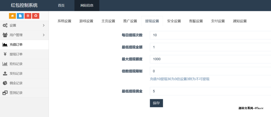The image size is (271, 117).
Task: Click the gears icon beside 设置
Action: [5, 26]
